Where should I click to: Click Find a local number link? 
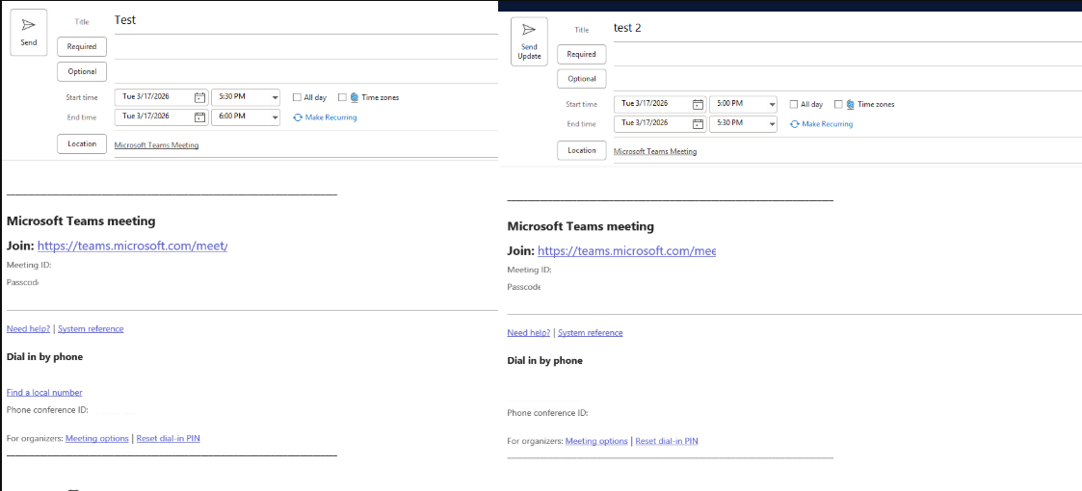click(44, 393)
